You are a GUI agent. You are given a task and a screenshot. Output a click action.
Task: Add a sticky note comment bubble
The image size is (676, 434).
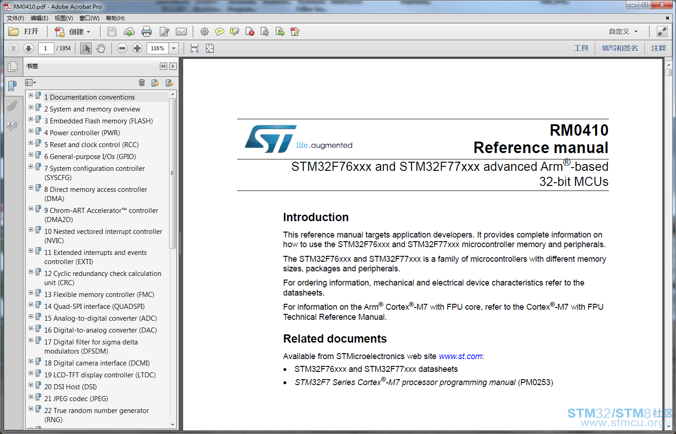tap(220, 32)
